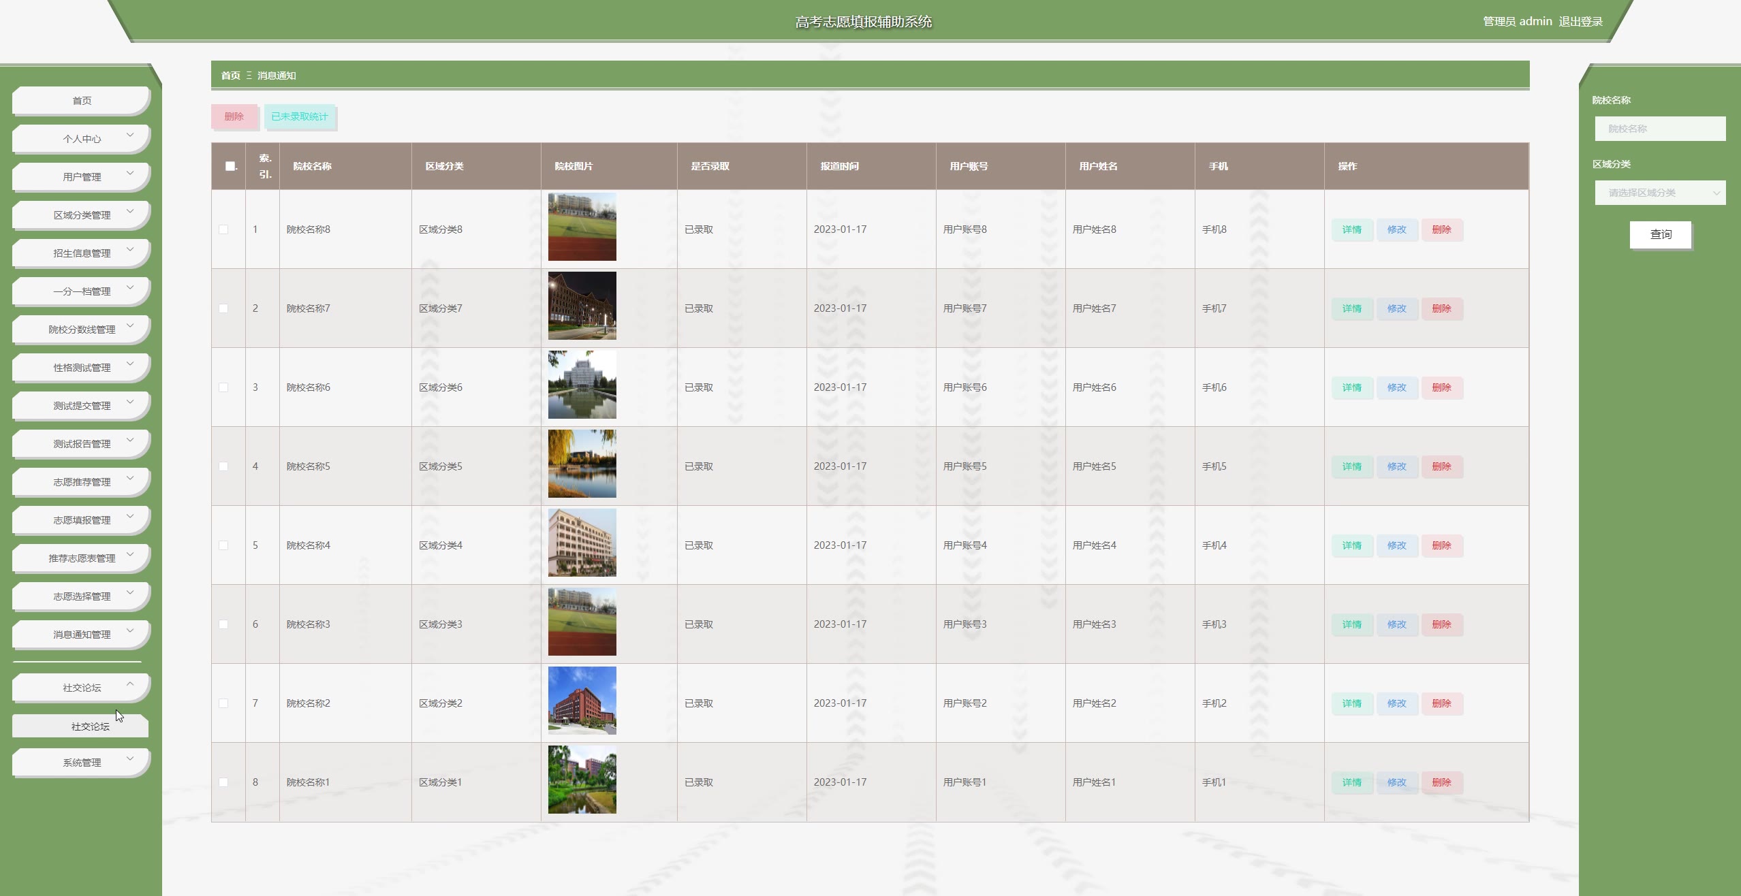Click 修改 button for 院校名称7
1741x896 pixels.
coord(1396,308)
